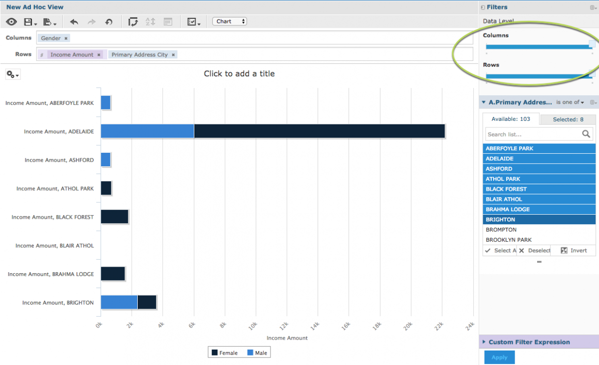This screenshot has height=365, width=599.
Task: Click Select All in the filter list
Action: click(500, 250)
